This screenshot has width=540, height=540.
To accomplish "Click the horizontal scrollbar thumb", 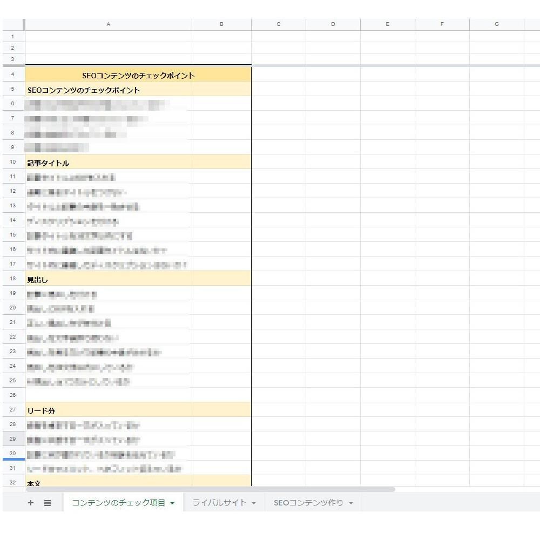I will (x=210, y=489).
